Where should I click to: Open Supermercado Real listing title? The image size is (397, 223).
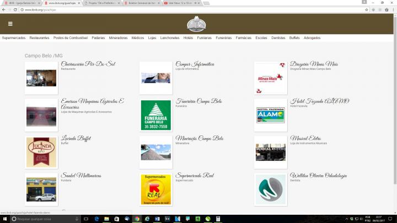[195, 176]
